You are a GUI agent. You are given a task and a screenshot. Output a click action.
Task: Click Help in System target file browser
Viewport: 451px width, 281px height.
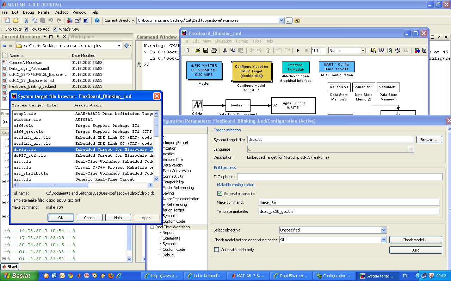[x=118, y=218]
